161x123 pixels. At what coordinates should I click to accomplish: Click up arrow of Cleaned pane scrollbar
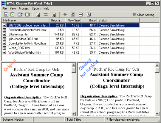pyautogui.click(x=157, y=65)
